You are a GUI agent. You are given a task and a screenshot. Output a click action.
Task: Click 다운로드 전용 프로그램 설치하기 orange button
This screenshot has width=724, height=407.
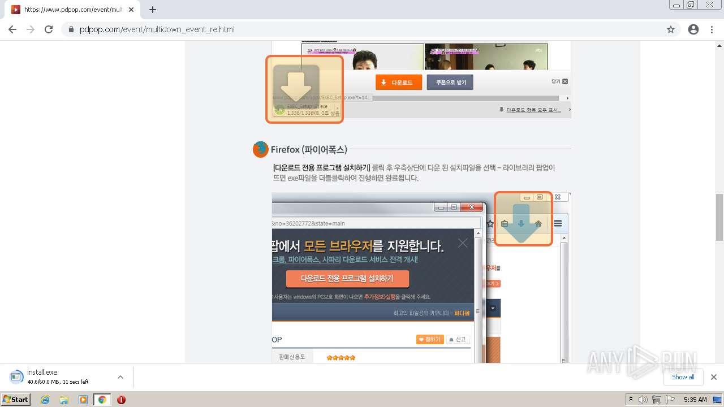(347, 279)
